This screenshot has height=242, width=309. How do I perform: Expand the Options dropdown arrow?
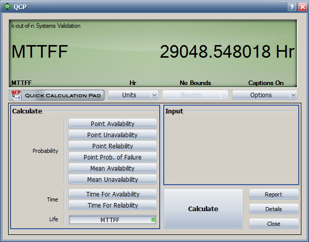click(293, 95)
